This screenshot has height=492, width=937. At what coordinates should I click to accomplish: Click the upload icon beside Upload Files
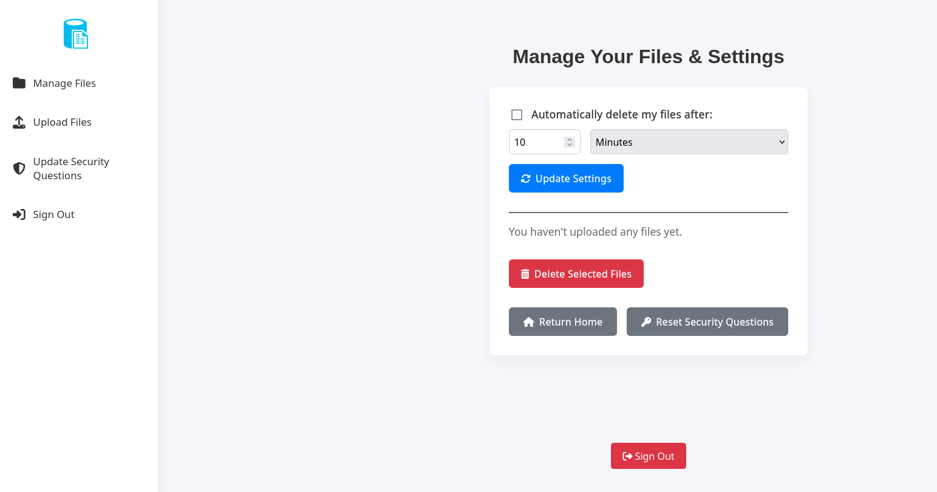19,122
